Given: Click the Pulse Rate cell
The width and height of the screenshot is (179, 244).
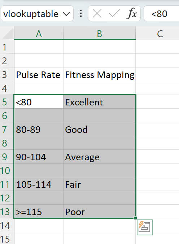Looking at the screenshot, I should tap(39, 74).
